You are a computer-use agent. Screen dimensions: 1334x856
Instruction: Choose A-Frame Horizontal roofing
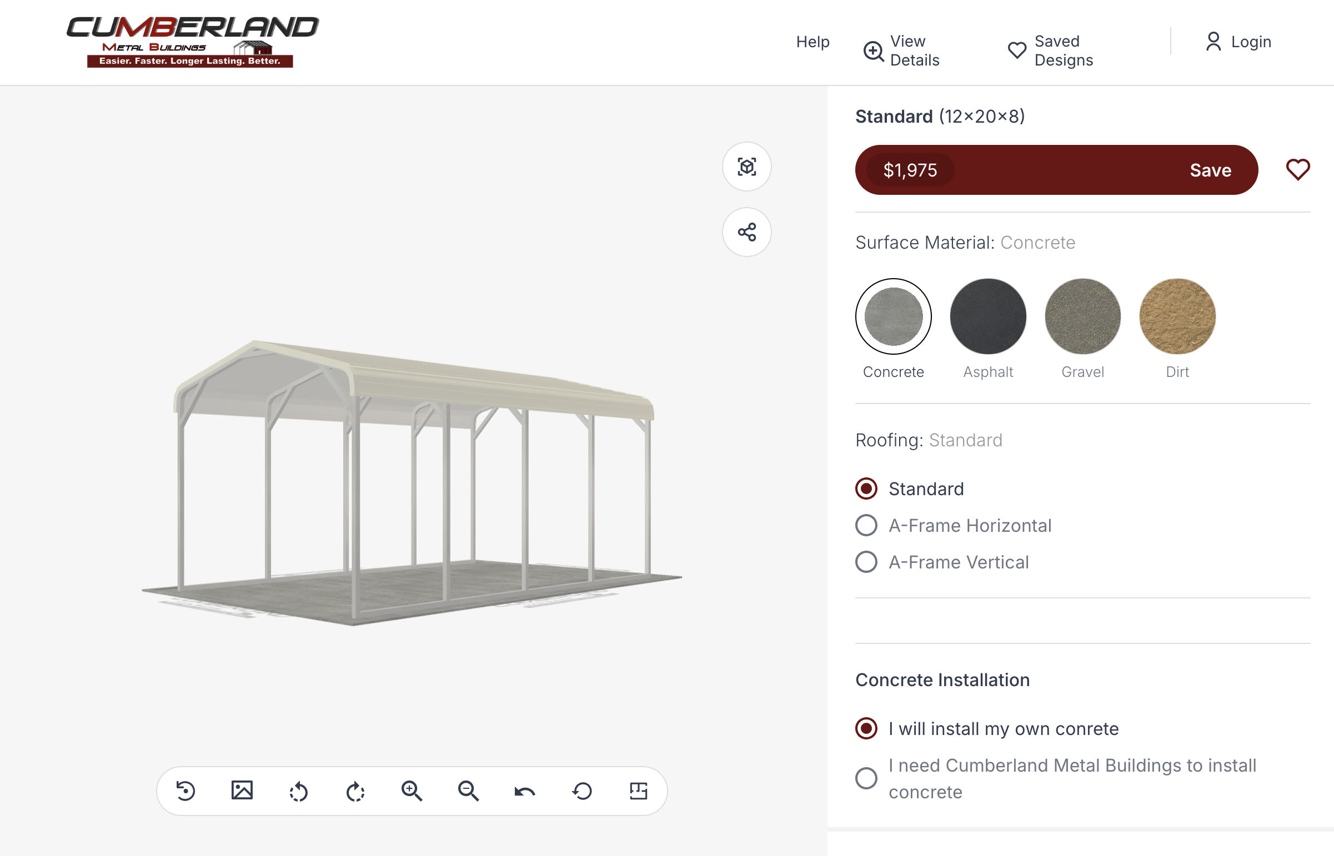[865, 525]
